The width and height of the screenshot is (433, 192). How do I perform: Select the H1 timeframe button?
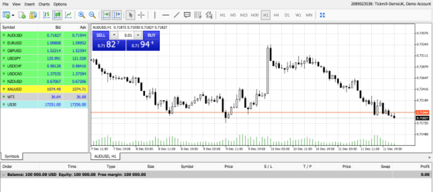pyautogui.click(x=266, y=15)
